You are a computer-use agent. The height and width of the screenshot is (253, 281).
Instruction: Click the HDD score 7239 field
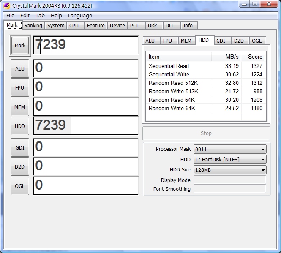coord(86,126)
